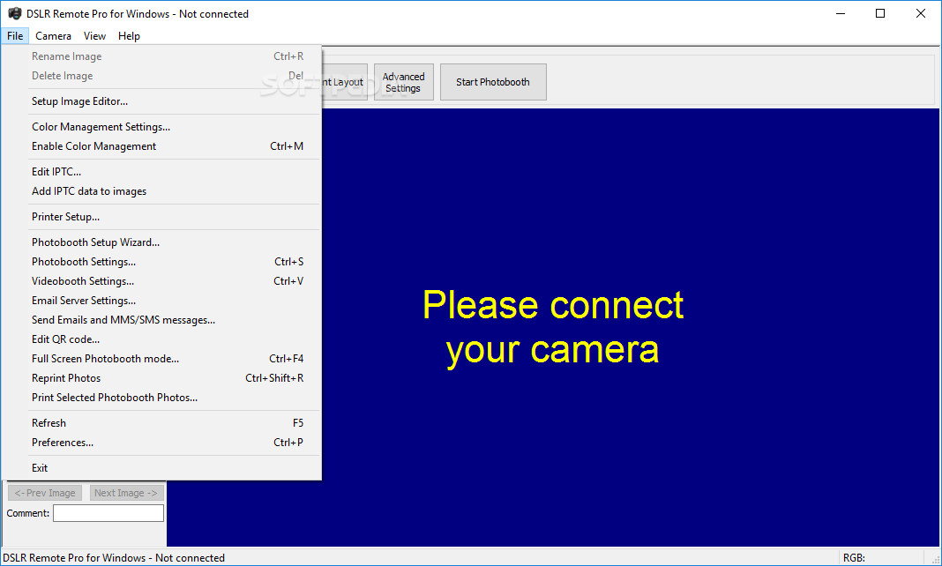Click the DSLR Remote Pro app icon
This screenshot has height=566, width=942.
click(14, 13)
